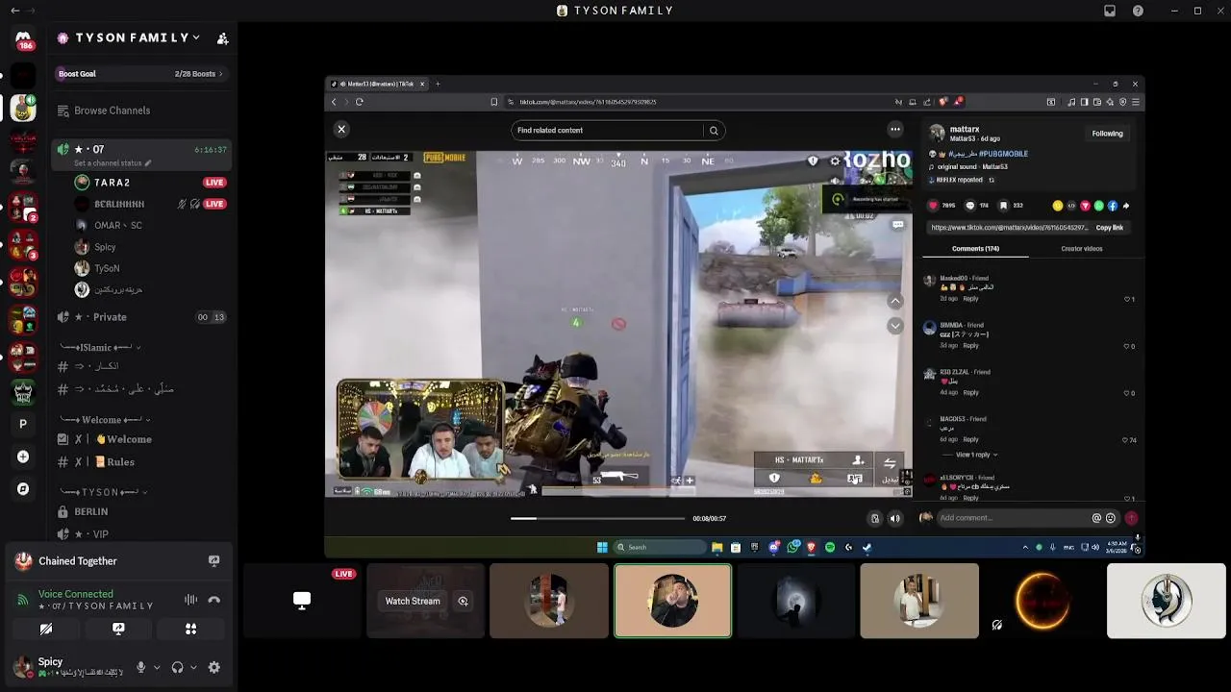Click the invite people icon beside server name

click(222, 38)
